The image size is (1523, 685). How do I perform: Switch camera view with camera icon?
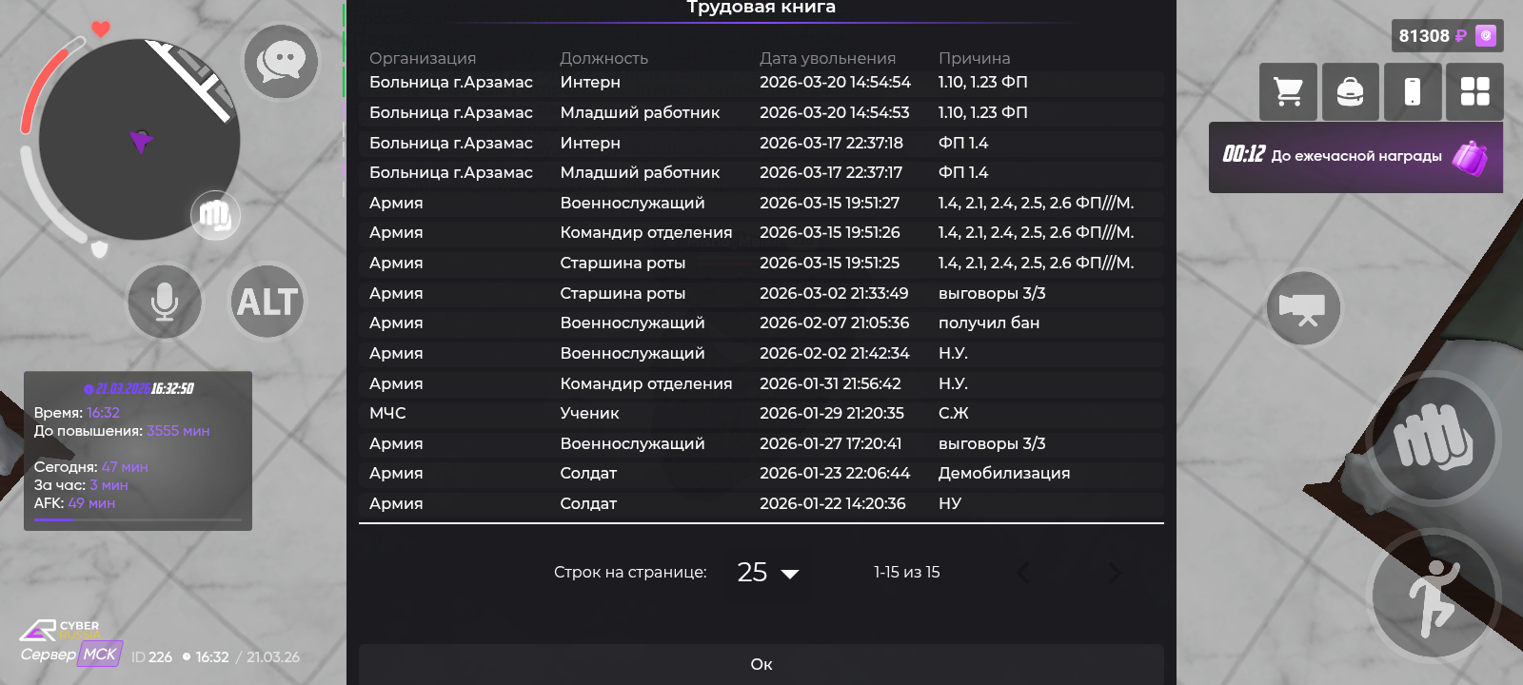(x=1303, y=308)
